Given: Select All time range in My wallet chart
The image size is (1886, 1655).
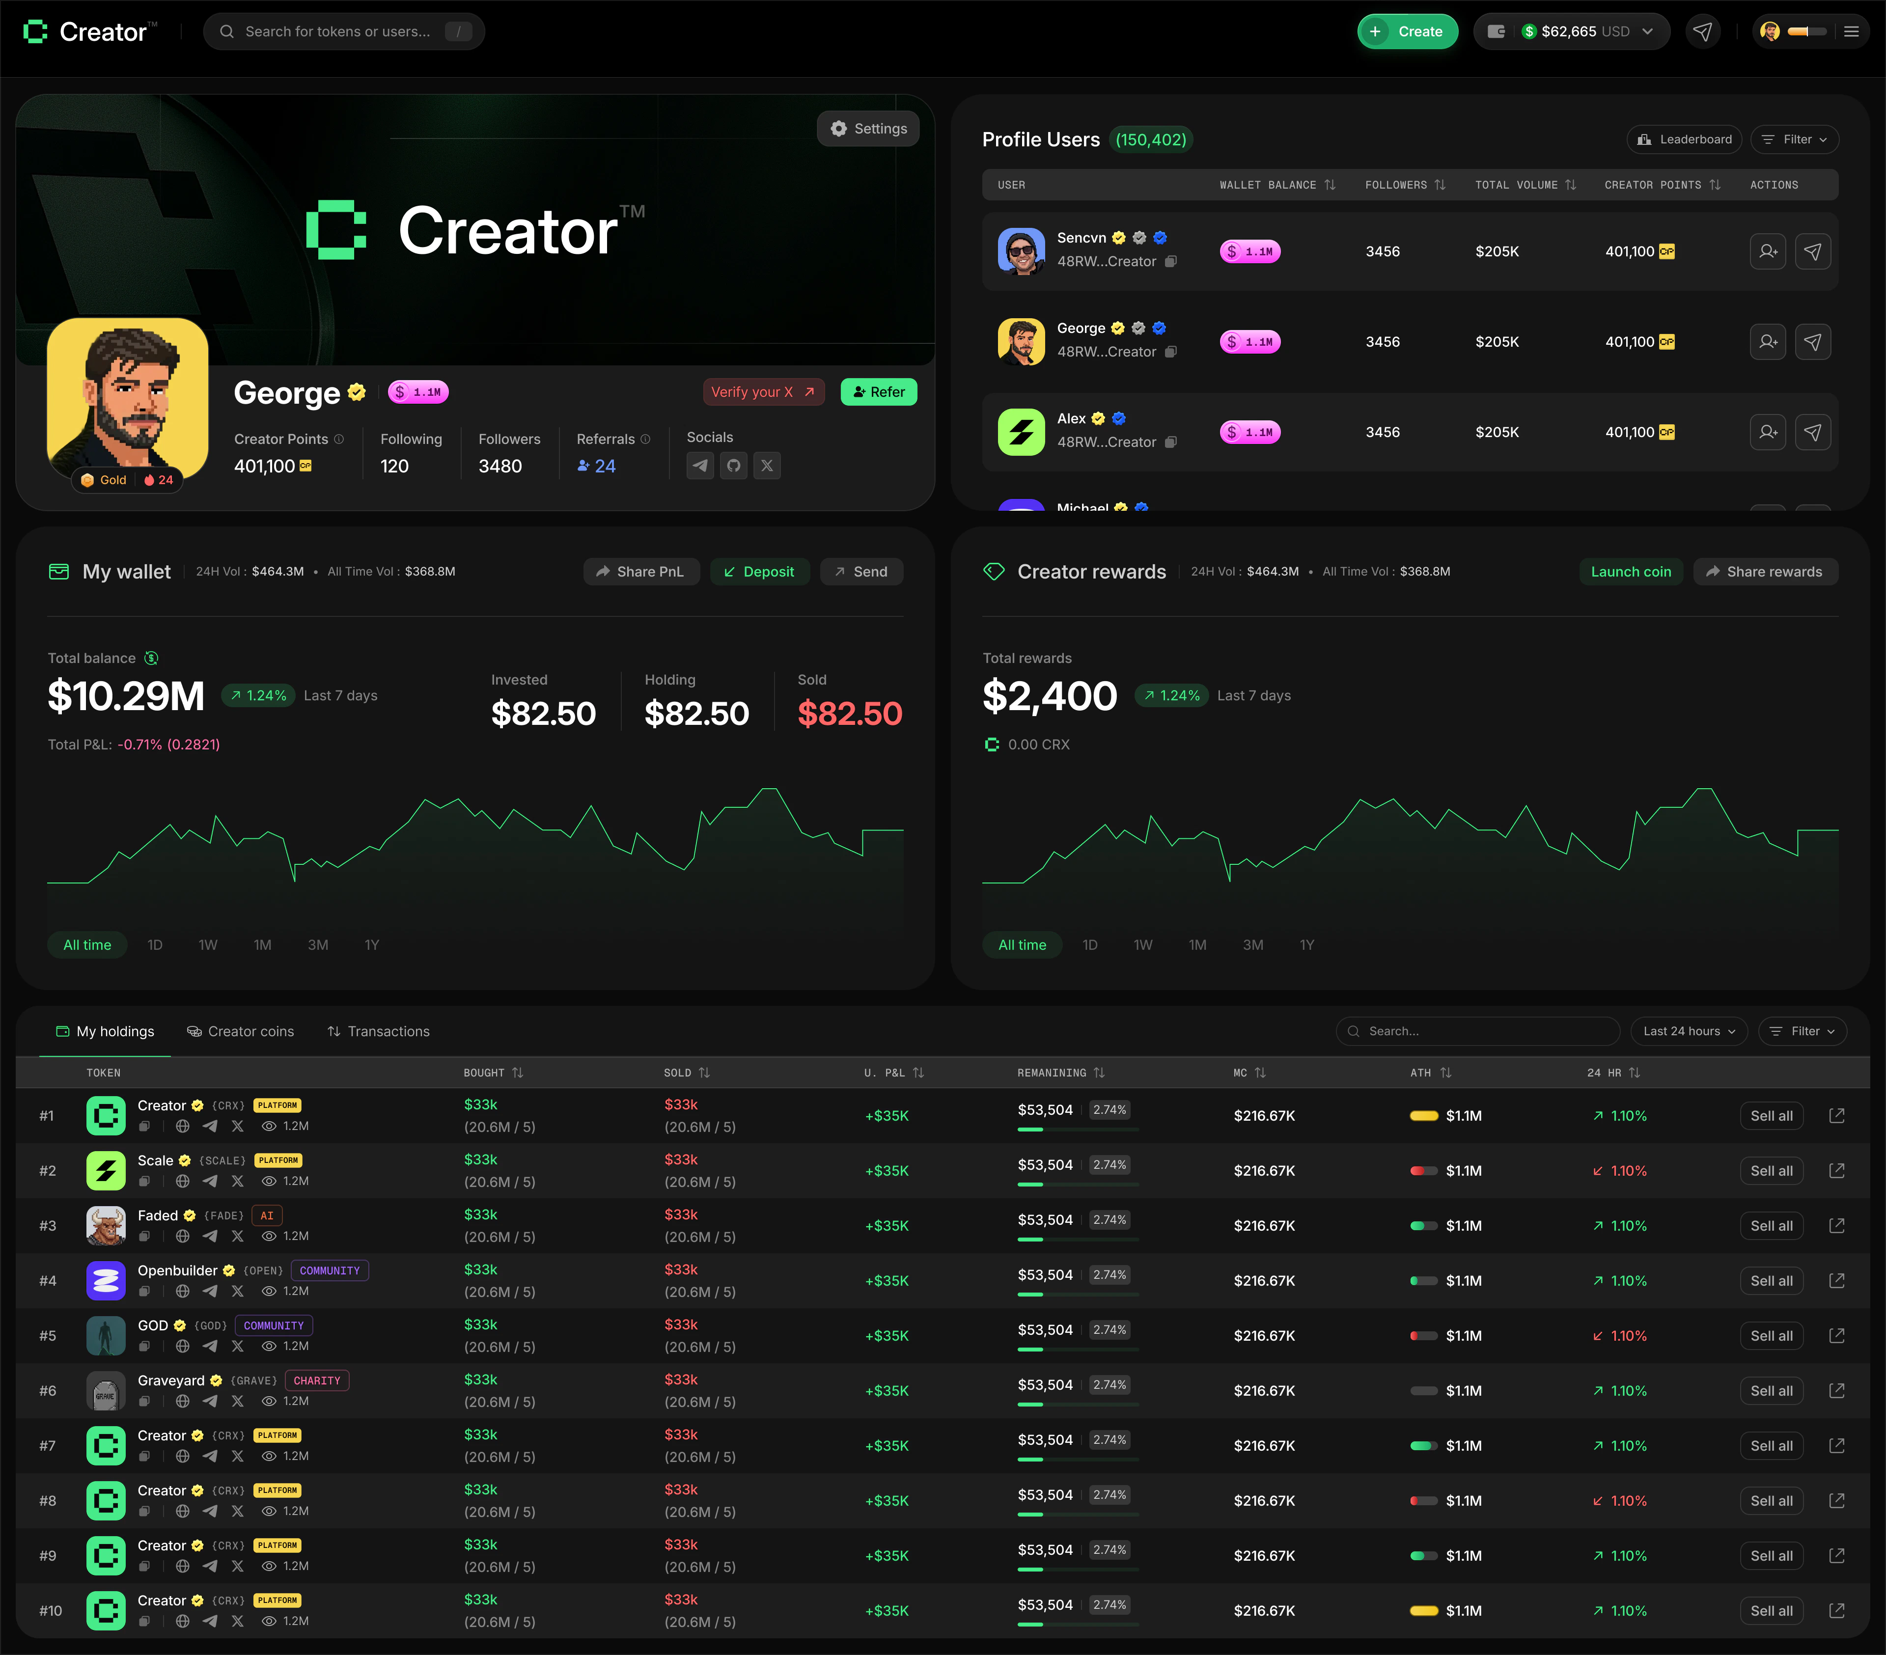Looking at the screenshot, I should (87, 945).
